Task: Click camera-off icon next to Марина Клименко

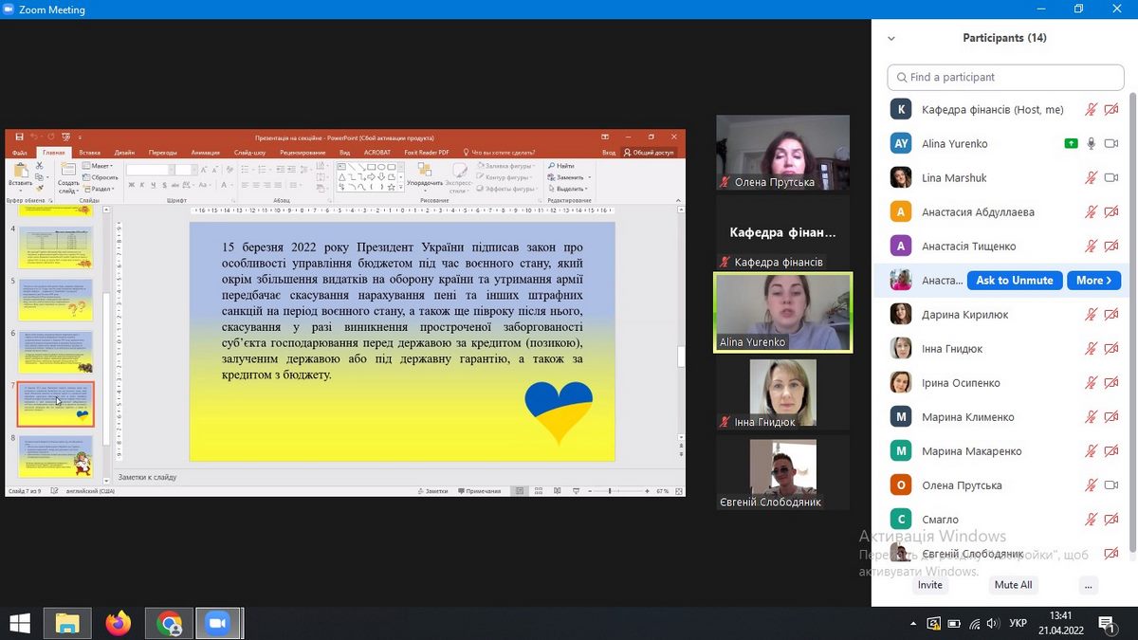Action: click(x=1111, y=417)
